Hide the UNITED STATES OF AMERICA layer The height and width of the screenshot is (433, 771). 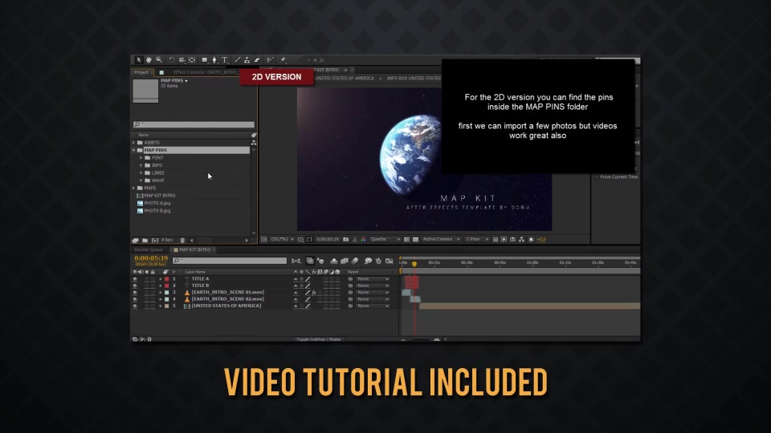[x=135, y=306]
